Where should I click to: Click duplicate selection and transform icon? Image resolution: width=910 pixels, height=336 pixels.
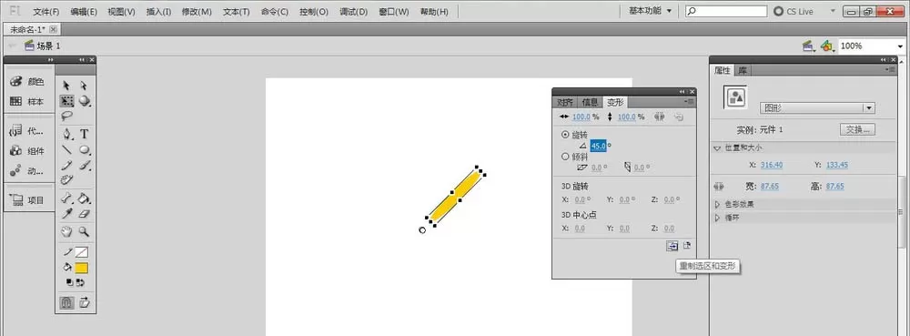coord(672,246)
